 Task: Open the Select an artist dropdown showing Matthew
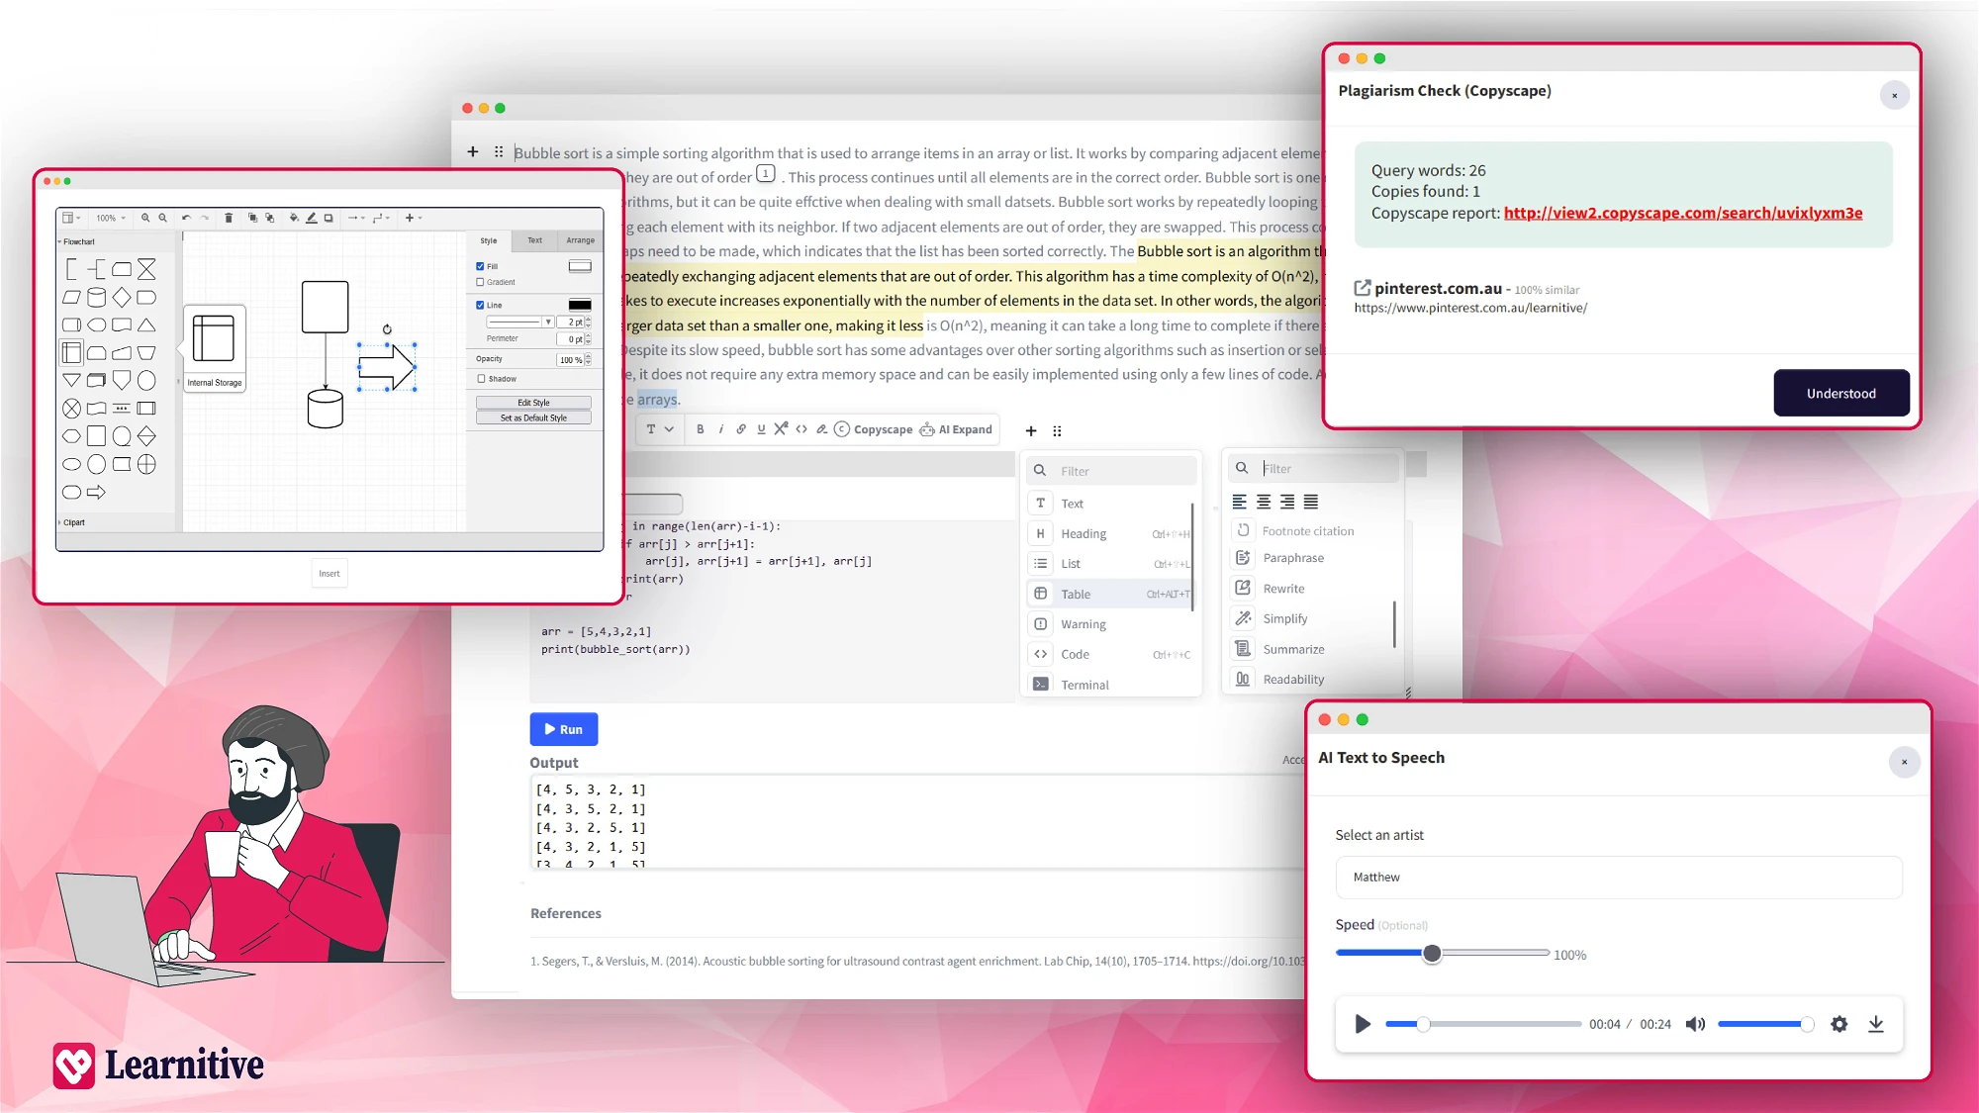(1619, 877)
